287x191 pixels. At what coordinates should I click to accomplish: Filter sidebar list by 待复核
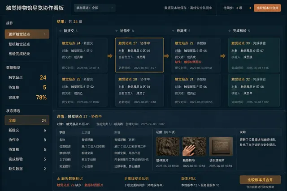point(27,149)
